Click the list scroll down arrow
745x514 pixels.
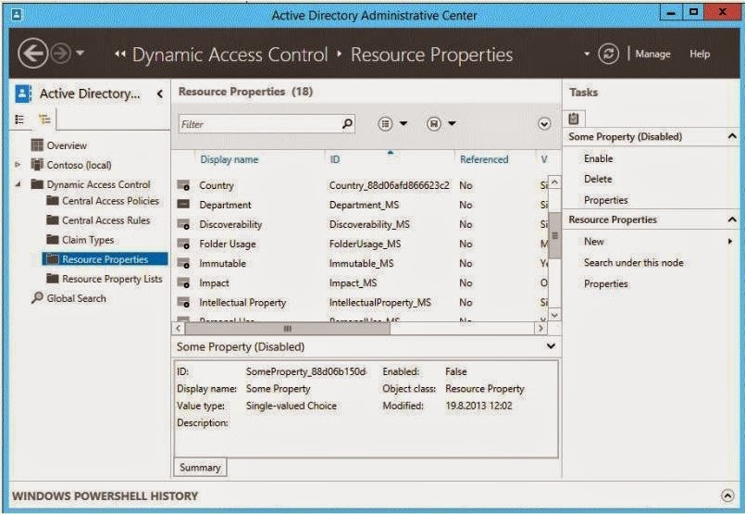(x=554, y=314)
